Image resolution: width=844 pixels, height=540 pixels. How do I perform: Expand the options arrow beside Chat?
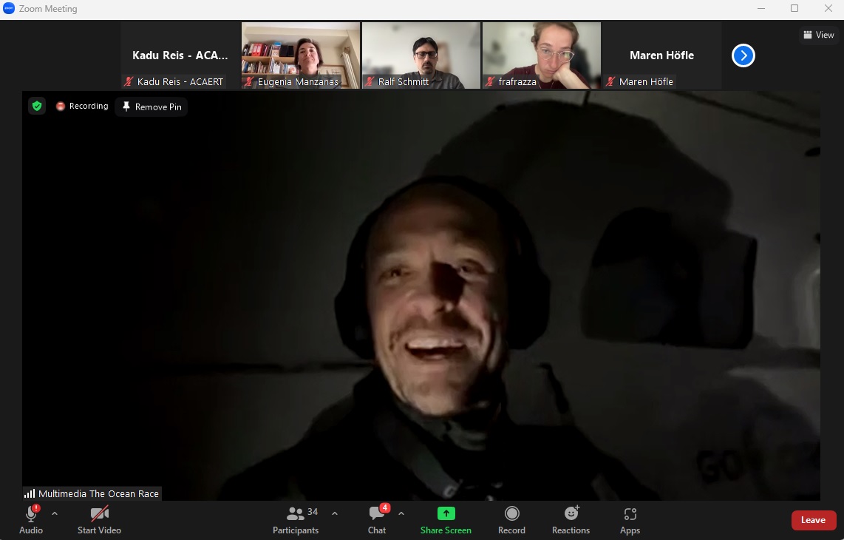[x=401, y=513]
